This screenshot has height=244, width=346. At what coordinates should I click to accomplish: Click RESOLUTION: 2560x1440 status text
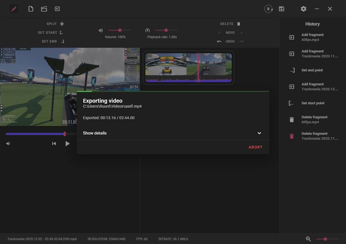pyautogui.click(x=107, y=239)
